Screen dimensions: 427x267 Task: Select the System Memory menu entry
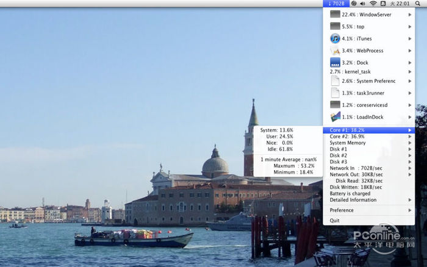348,143
